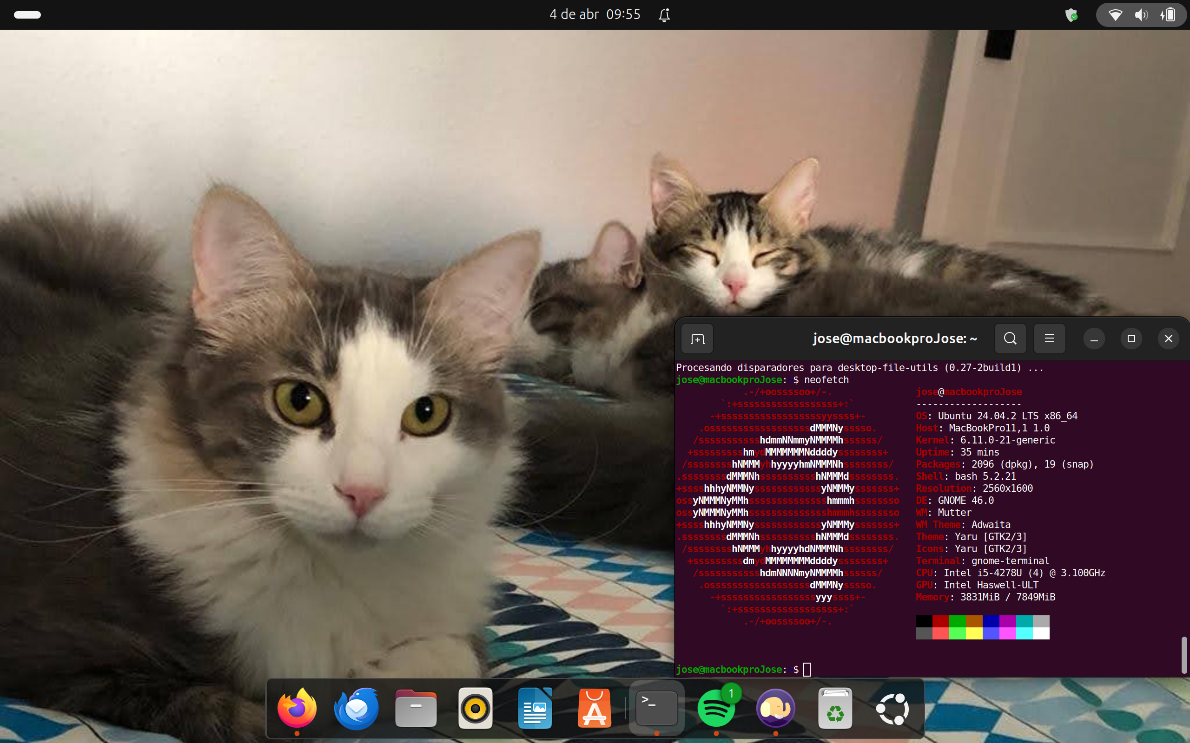Launch Thunderbird mail from the dock
The height and width of the screenshot is (743, 1190).
click(357, 708)
